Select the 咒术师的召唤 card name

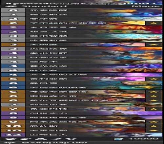point(58,75)
